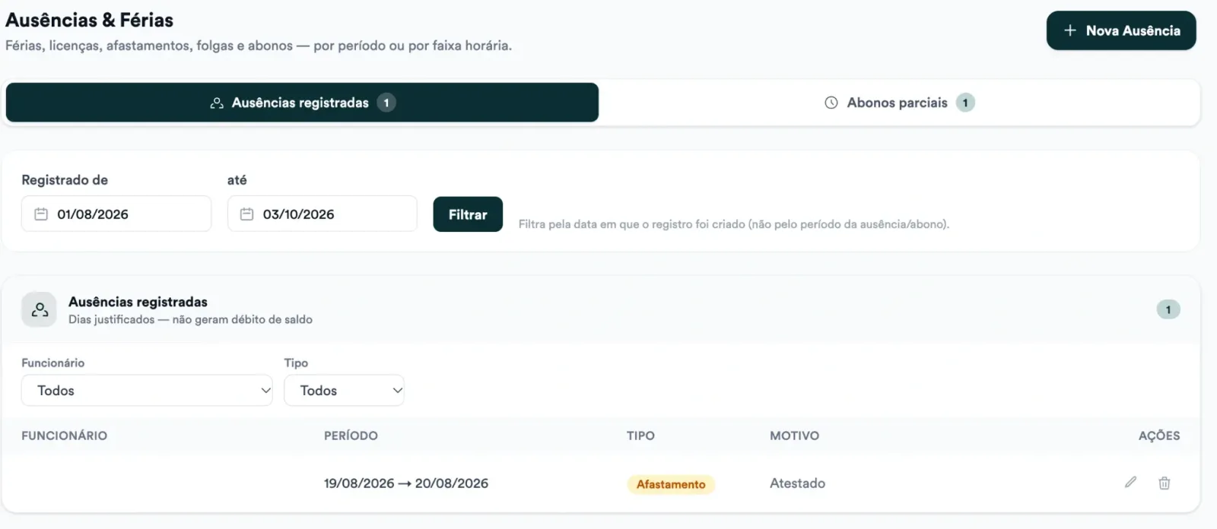Click the AÇÕES column header

click(x=1159, y=436)
